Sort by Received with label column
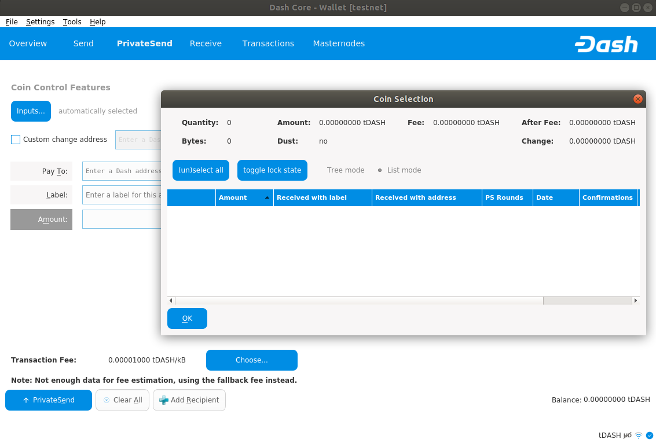The width and height of the screenshot is (656, 443). coord(322,197)
